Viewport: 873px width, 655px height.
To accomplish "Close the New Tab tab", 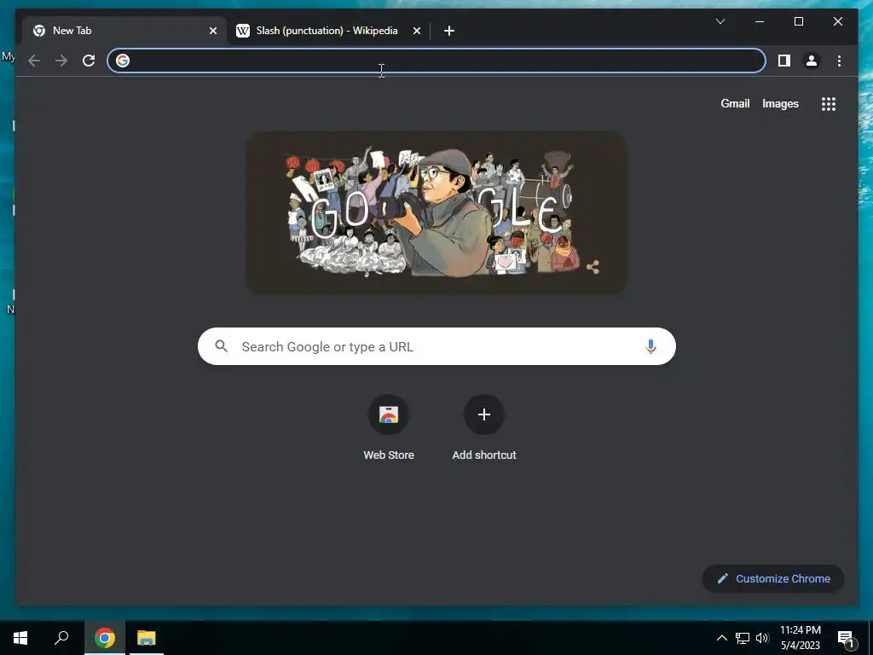I will pos(212,31).
